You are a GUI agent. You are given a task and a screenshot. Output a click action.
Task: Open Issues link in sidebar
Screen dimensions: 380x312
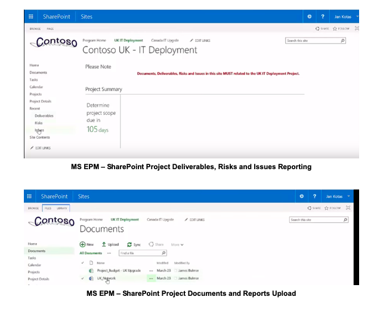point(39,130)
